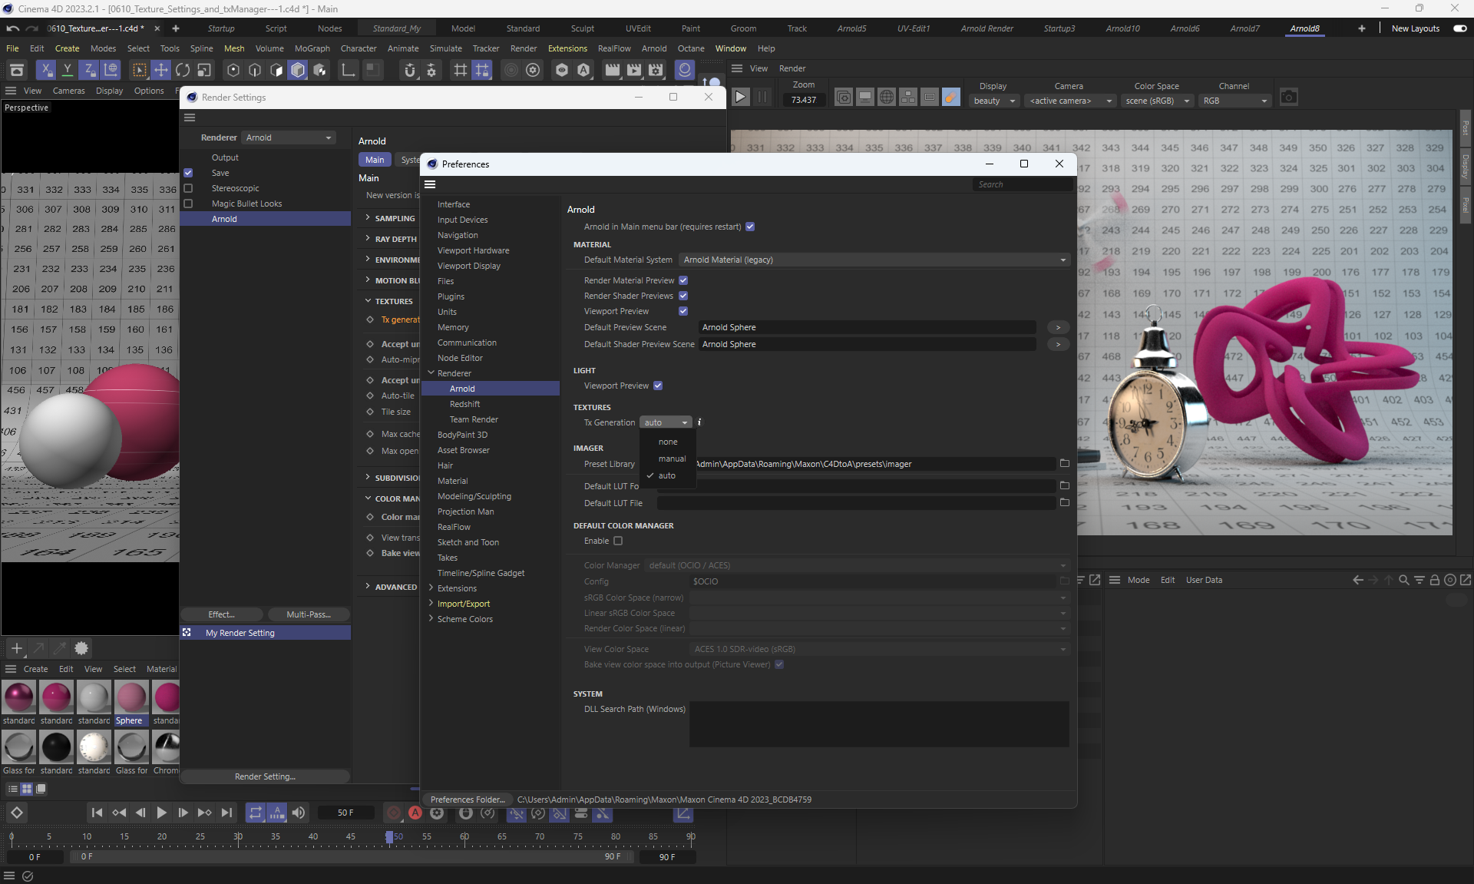Open the Preferences hamburger menu icon
Viewport: 1474px width, 884px height.
(x=430, y=184)
